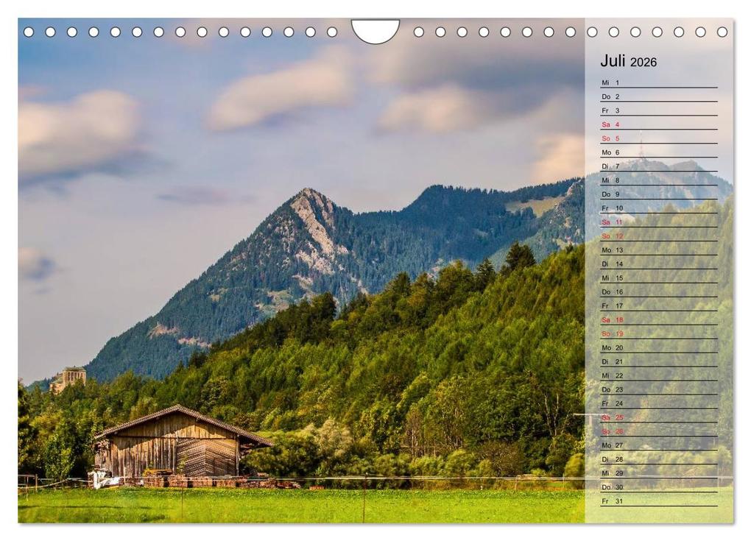Viewport: 751px width, 541px height.
Task: Select the 'Do 30' date row
Action: [659, 487]
